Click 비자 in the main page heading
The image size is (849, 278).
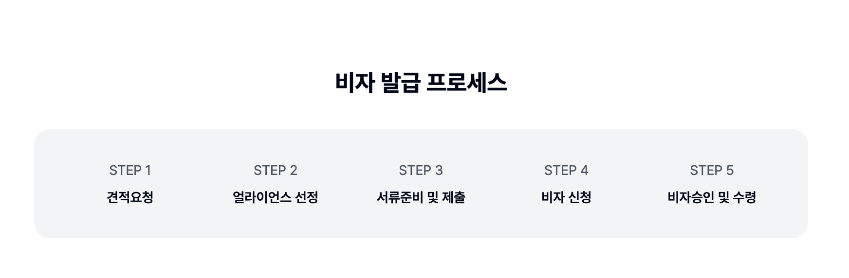pyautogui.click(x=355, y=83)
